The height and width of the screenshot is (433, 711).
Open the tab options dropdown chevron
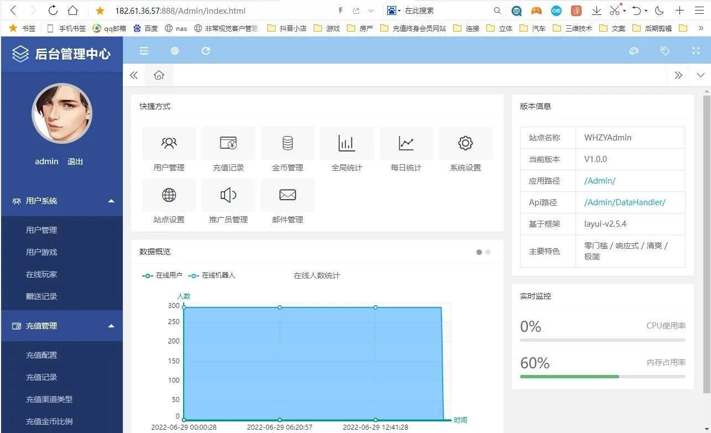pyautogui.click(x=700, y=75)
